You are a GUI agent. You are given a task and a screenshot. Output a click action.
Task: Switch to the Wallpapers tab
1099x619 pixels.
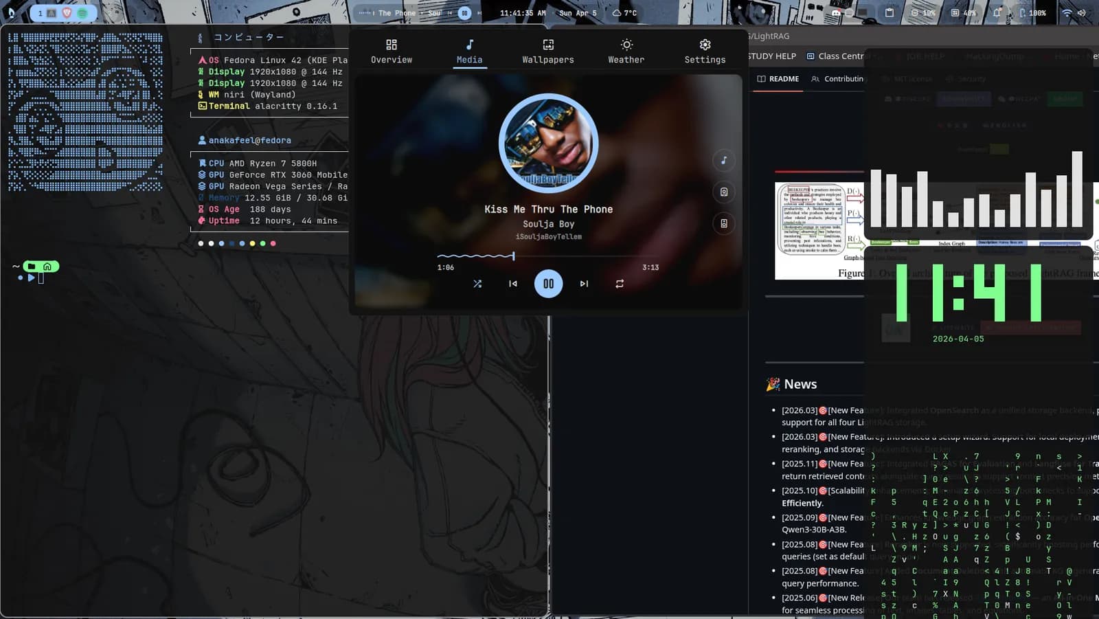click(x=547, y=52)
